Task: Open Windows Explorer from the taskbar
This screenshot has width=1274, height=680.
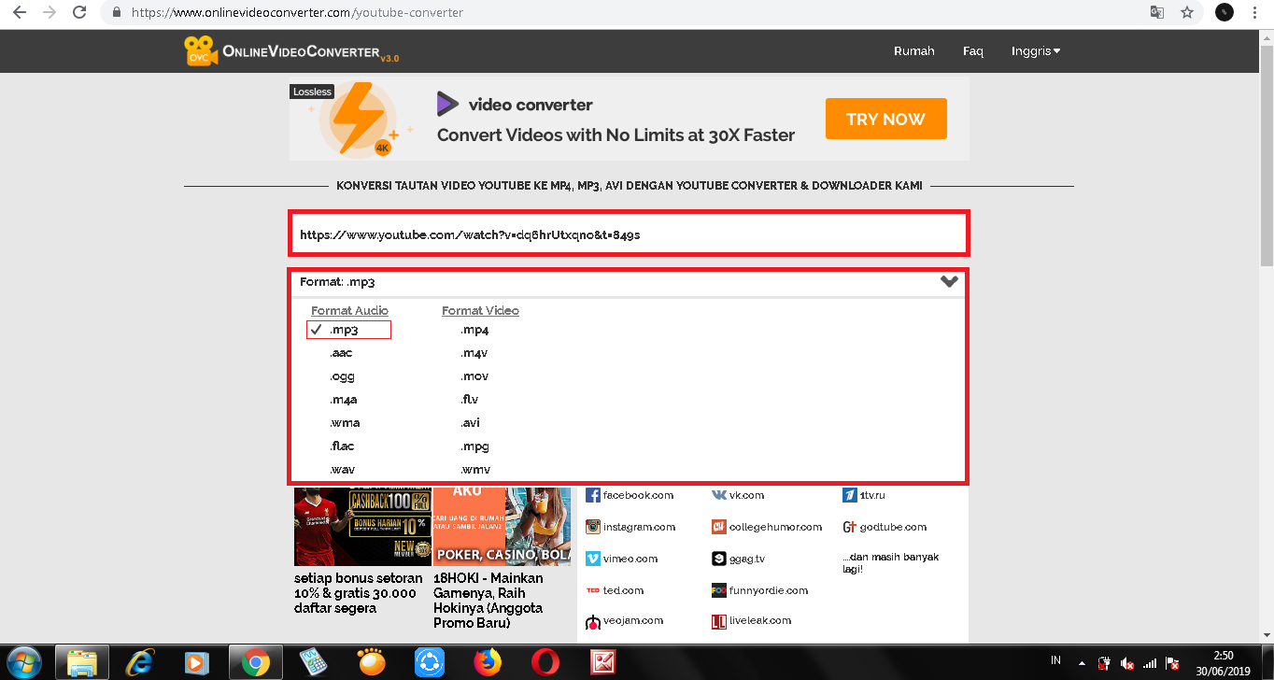Action: [82, 662]
